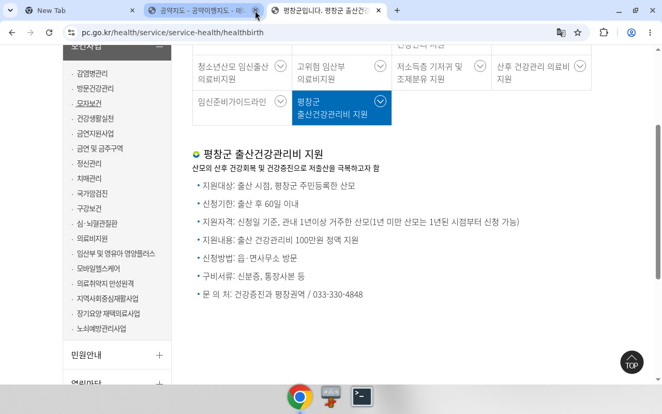Image resolution: width=662 pixels, height=414 pixels.
Task: Expand 고위험 임산부 의료비지원 chevron
Action: (x=380, y=66)
